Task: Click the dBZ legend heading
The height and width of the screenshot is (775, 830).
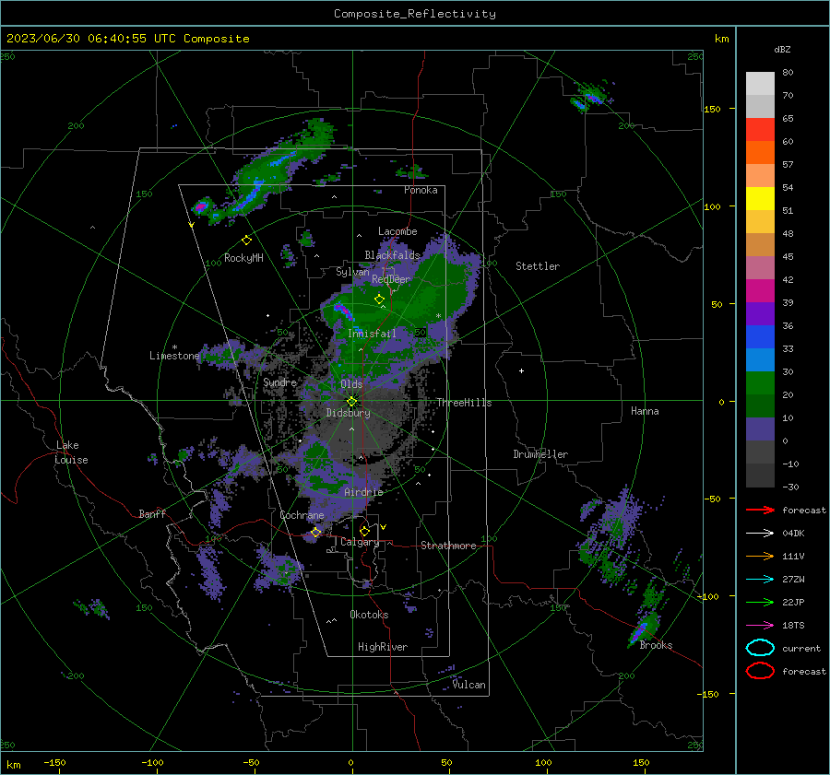Action: point(782,49)
